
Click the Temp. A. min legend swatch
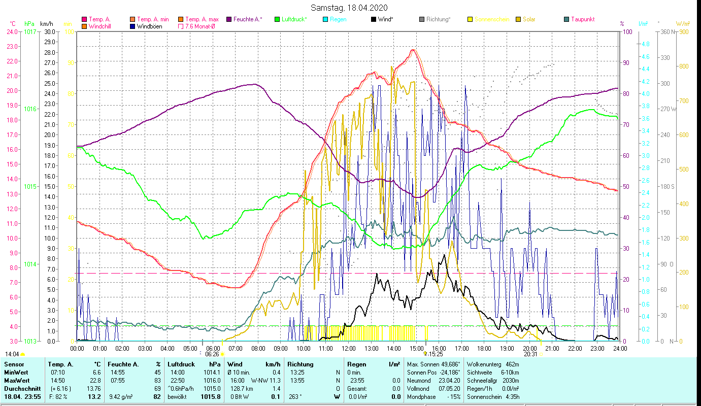(x=132, y=20)
